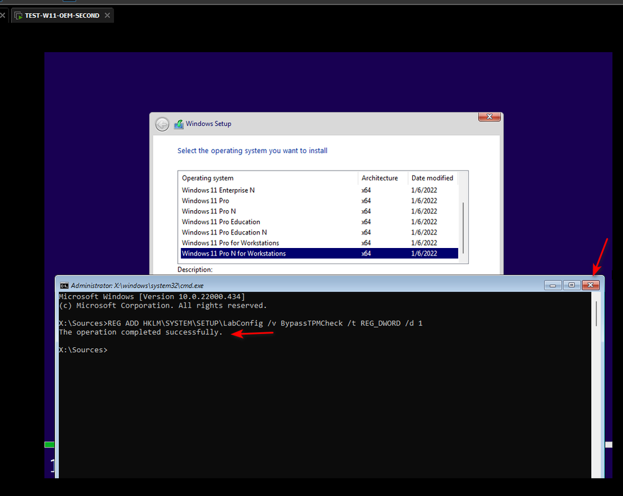This screenshot has height=496, width=623.
Task: Click the Microsoft Windows version line
Action: click(x=152, y=296)
